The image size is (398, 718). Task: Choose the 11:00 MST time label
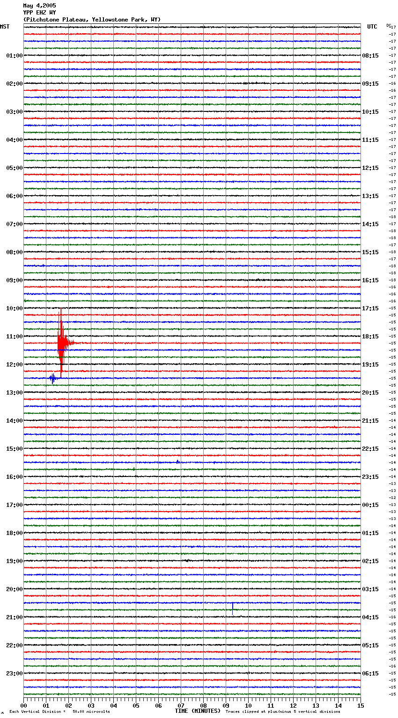[15, 337]
